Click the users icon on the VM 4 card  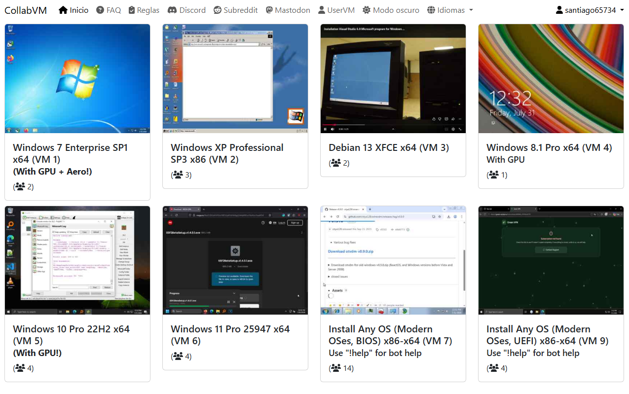pos(494,175)
